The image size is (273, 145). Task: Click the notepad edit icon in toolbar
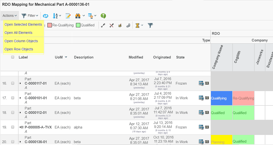[x=68, y=16]
